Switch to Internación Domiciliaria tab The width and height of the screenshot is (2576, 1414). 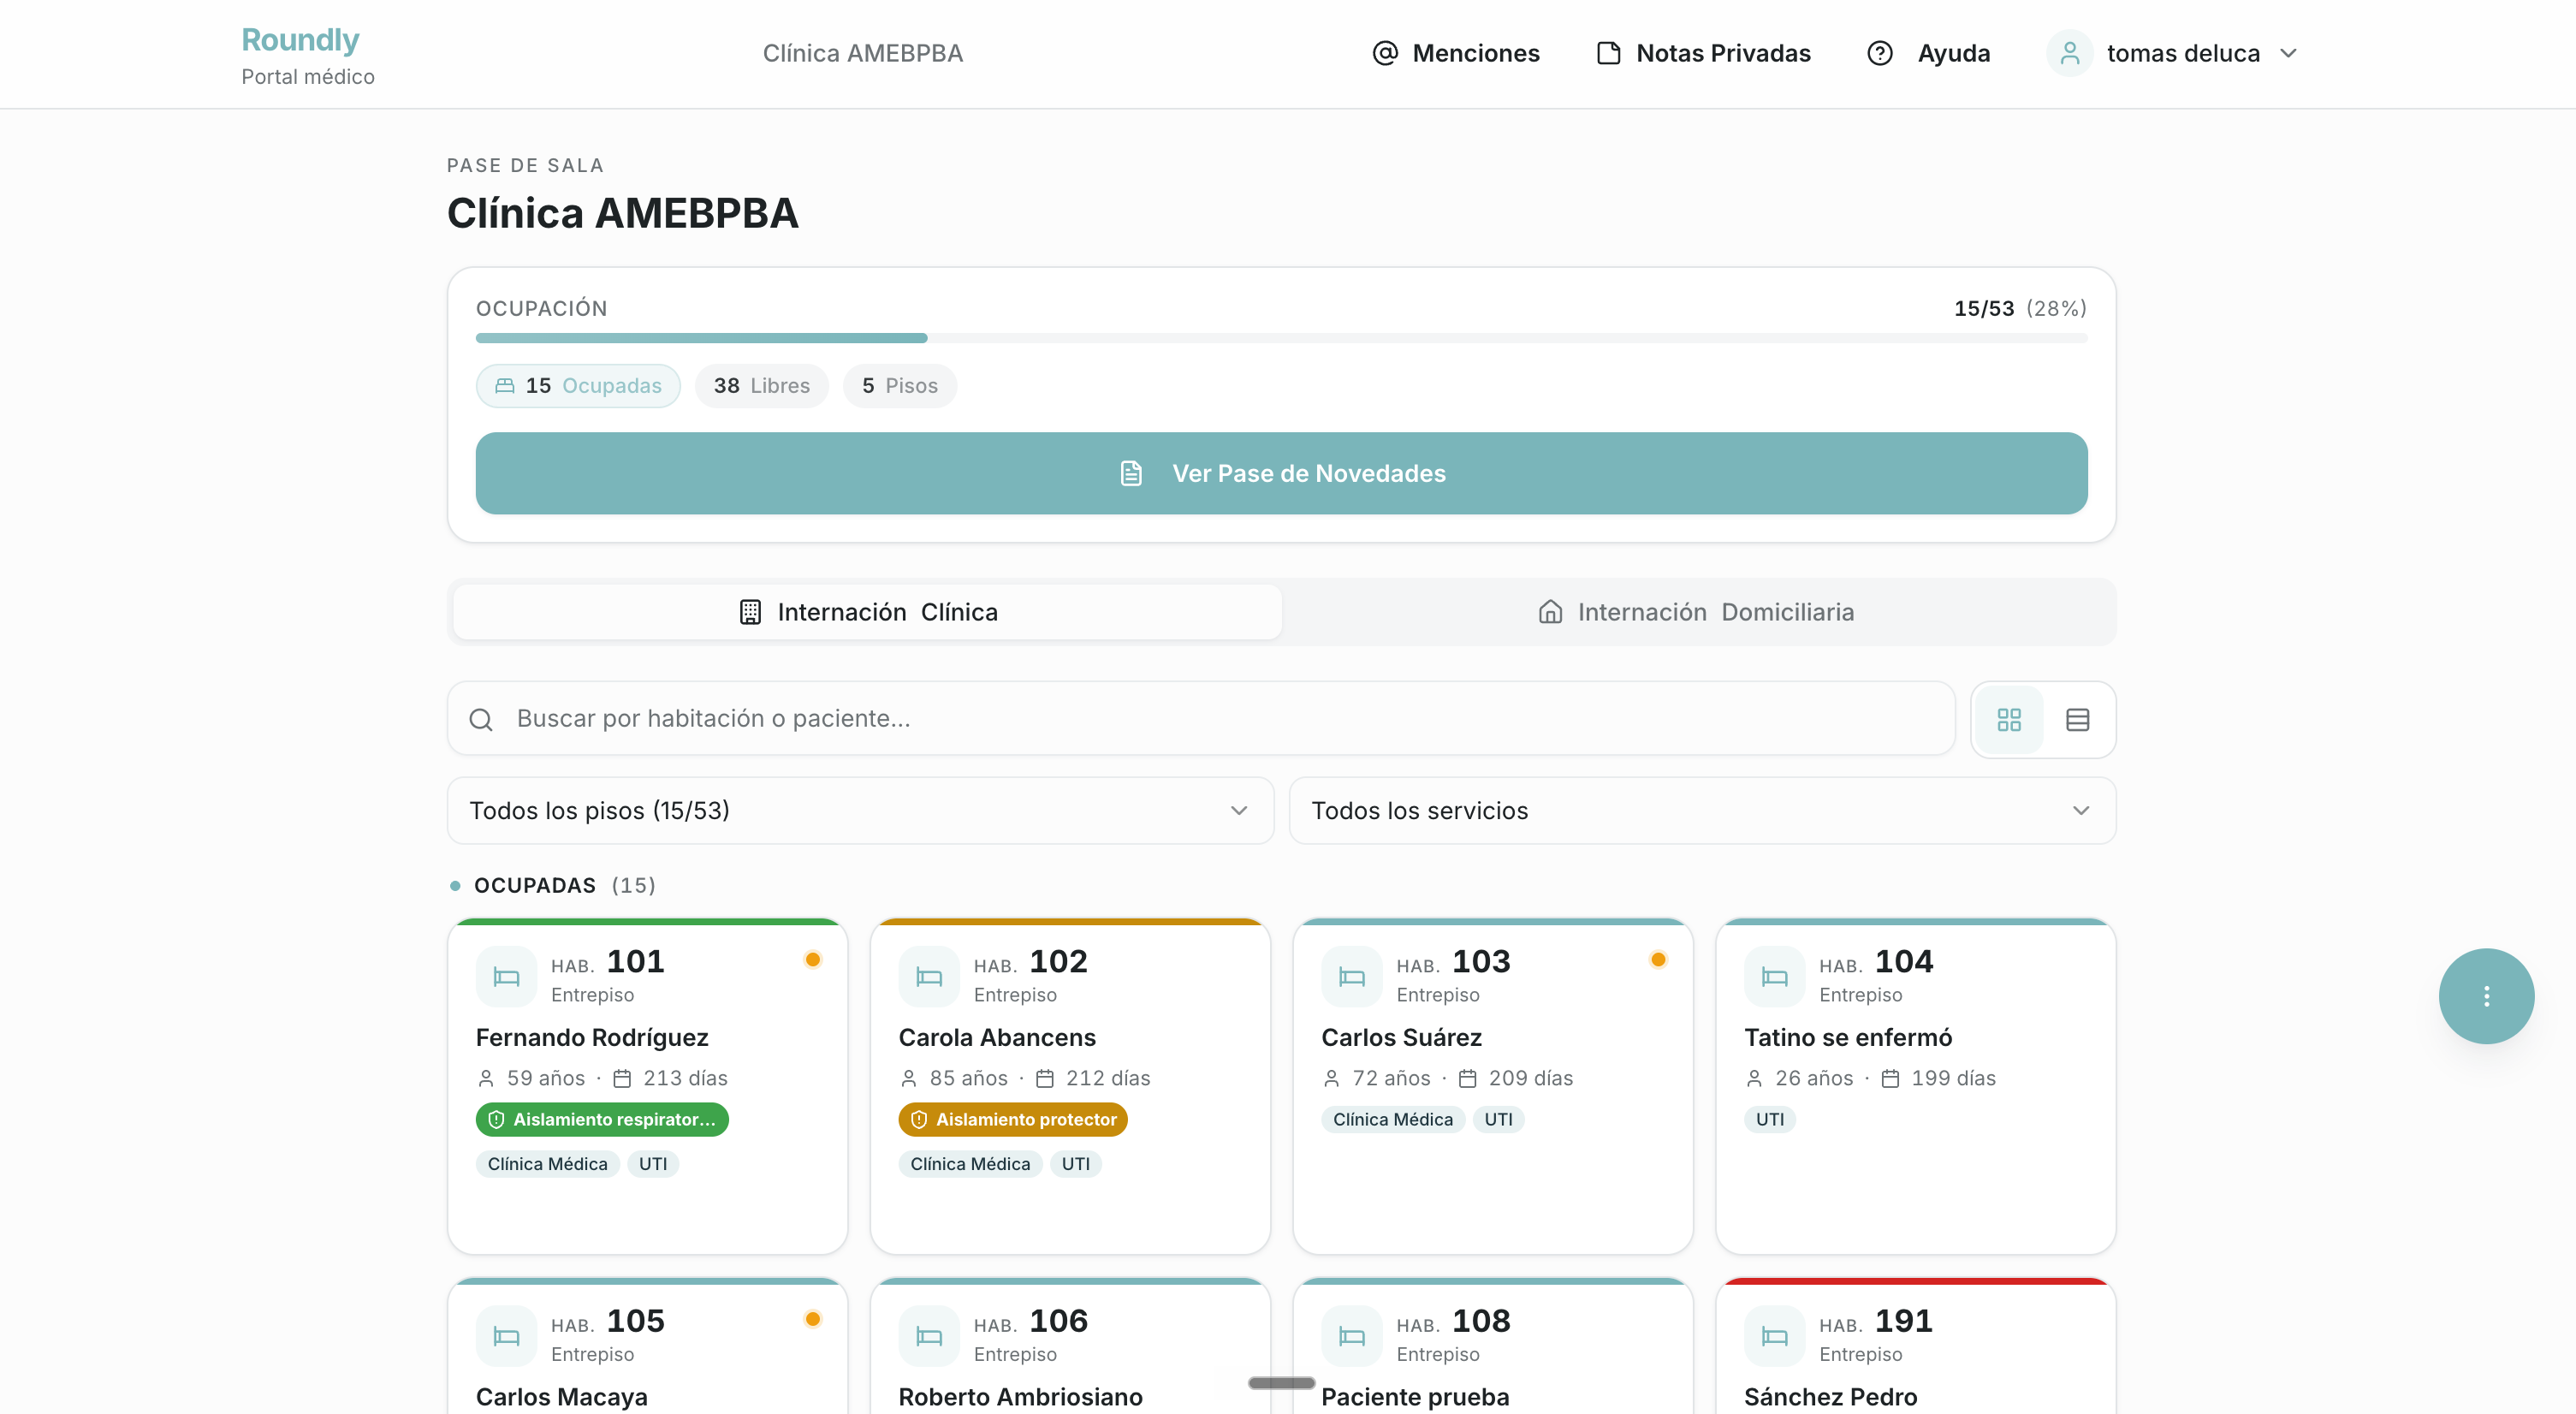(1697, 612)
